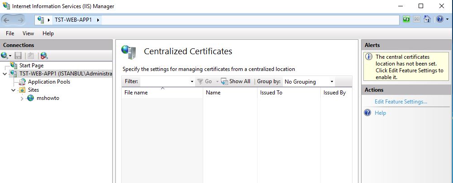Open dropdown arrow next to toolbar help icon
The height and width of the screenshot is (183, 453).
coord(447,19)
